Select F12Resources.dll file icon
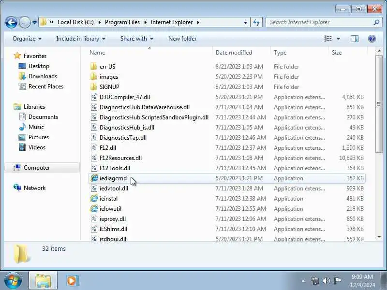 point(93,158)
